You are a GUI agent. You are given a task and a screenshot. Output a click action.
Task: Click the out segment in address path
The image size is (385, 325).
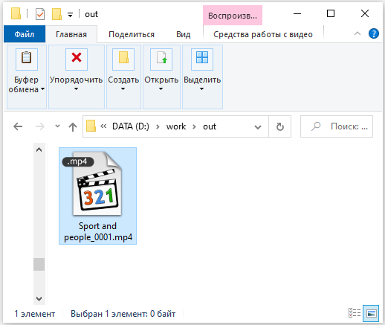(210, 126)
